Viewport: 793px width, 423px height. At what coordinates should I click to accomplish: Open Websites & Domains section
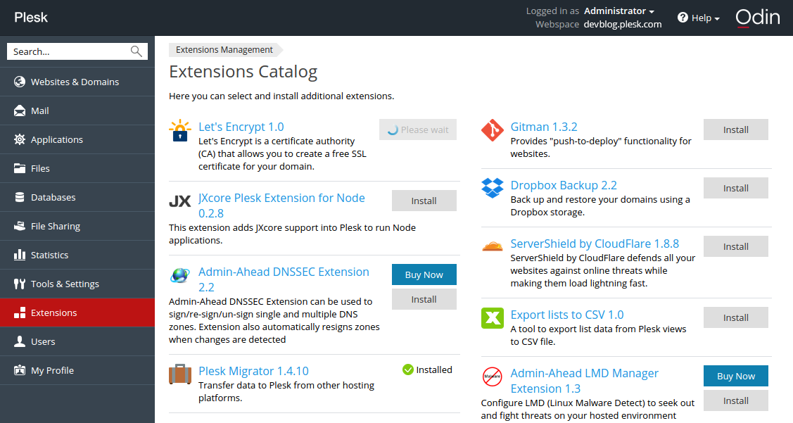tap(77, 82)
